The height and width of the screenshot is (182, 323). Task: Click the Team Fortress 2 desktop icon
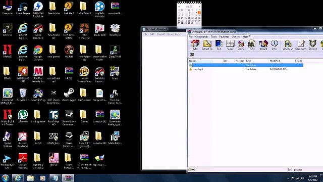[x=84, y=31]
